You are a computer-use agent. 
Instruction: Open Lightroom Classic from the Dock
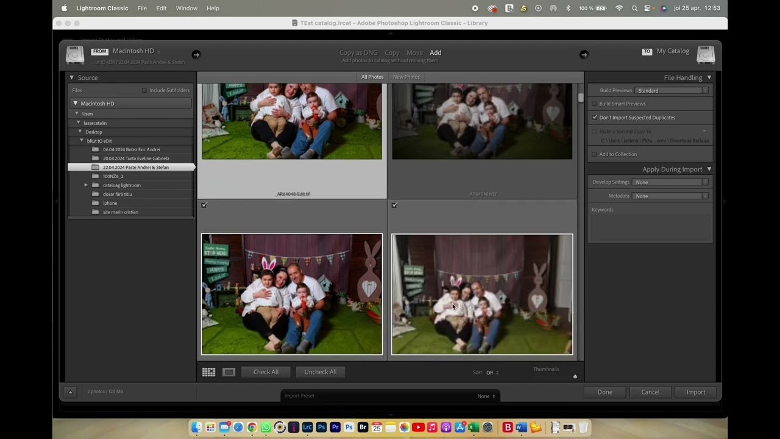(x=307, y=427)
